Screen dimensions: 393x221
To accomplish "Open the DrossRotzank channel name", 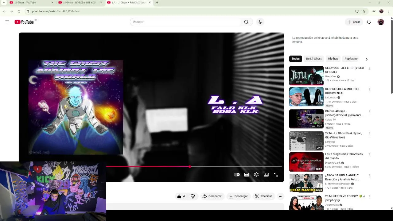I will (333, 163).
